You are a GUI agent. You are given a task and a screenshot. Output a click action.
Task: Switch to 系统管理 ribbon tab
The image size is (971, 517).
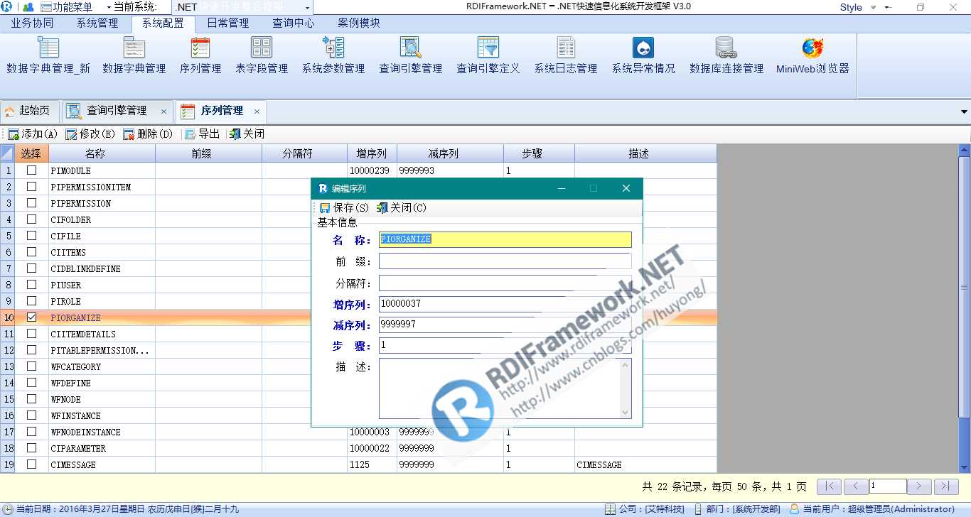click(x=97, y=23)
